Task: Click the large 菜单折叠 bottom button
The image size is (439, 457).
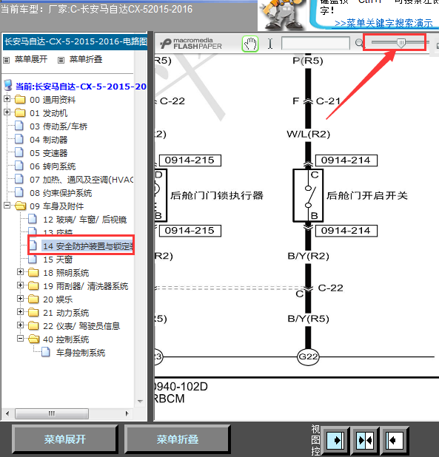Action: [178, 439]
